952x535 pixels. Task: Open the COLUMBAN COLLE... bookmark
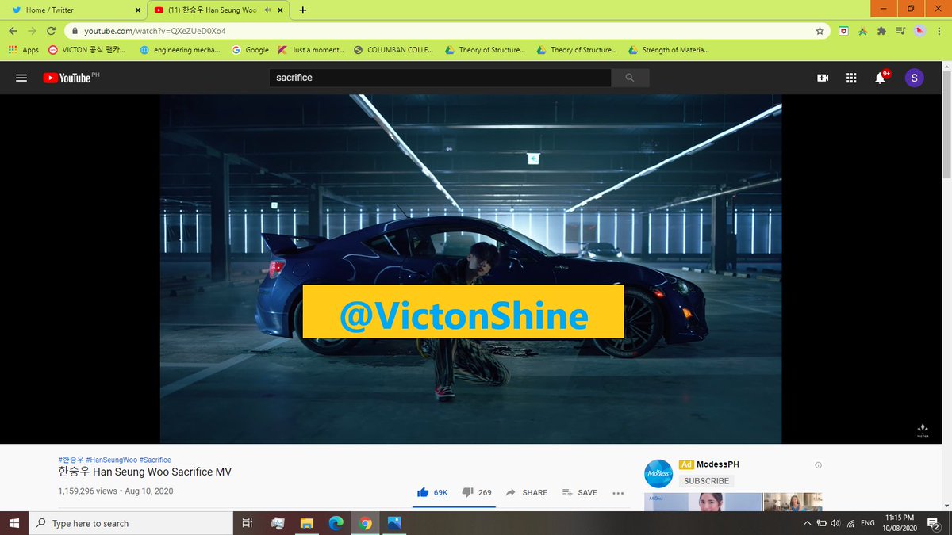pos(393,49)
